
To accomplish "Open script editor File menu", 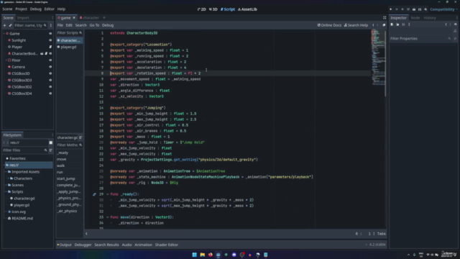I will tap(60, 25).
